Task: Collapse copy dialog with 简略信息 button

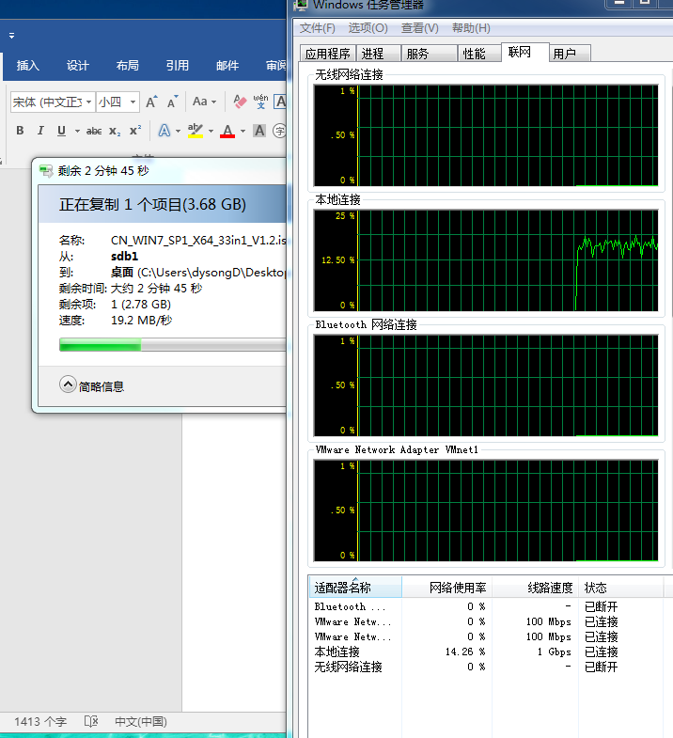Action: [92, 385]
